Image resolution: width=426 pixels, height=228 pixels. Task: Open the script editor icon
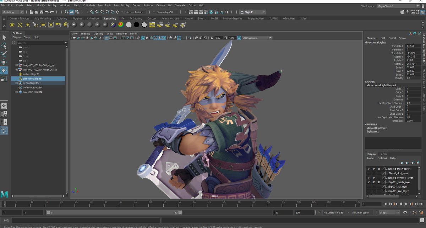(421, 220)
